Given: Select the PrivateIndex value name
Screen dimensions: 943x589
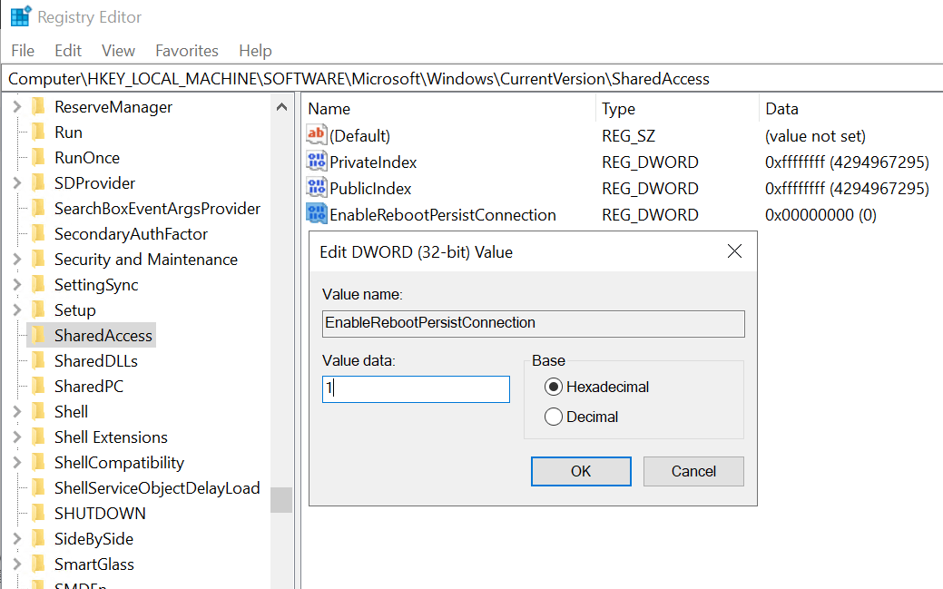Looking at the screenshot, I should tap(373, 162).
